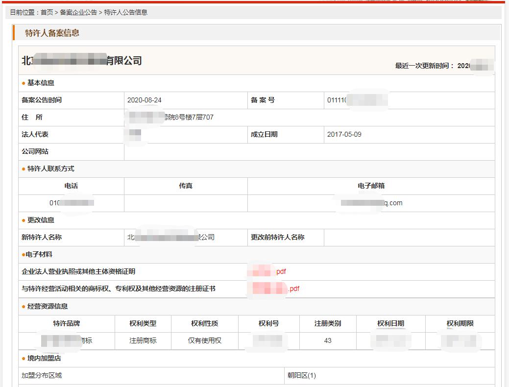Click the orange bullet beside 基本信息

(24, 83)
